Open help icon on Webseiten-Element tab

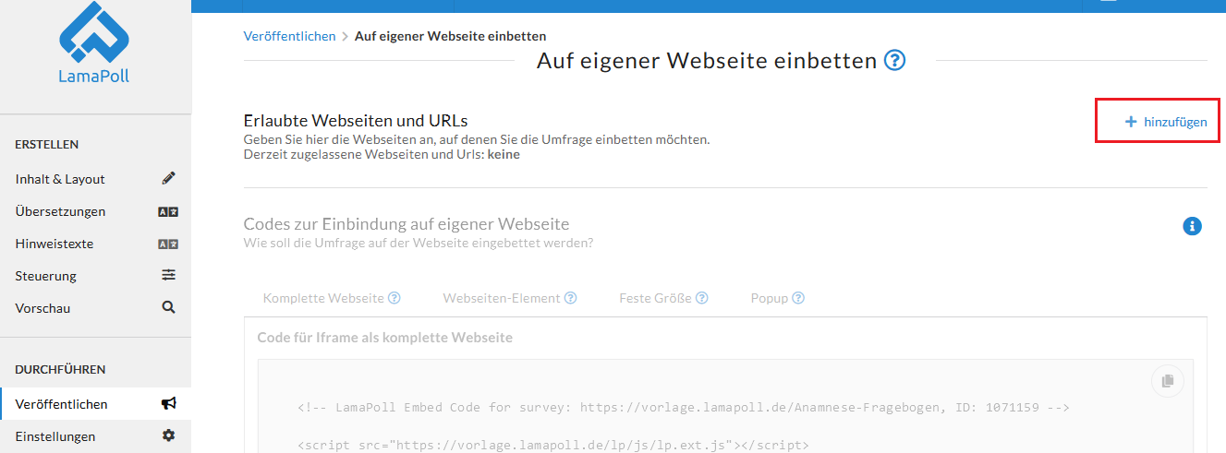point(571,298)
